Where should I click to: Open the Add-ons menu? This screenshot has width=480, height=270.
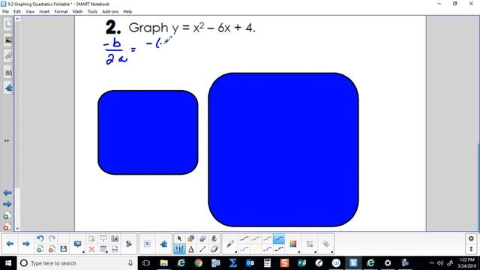coord(110,12)
